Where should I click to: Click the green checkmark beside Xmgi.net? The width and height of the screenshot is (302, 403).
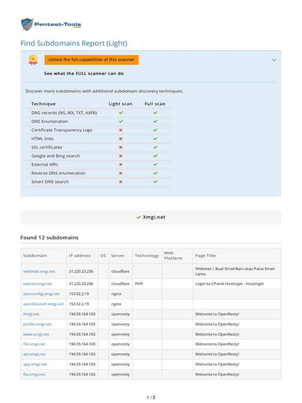(x=138, y=217)
